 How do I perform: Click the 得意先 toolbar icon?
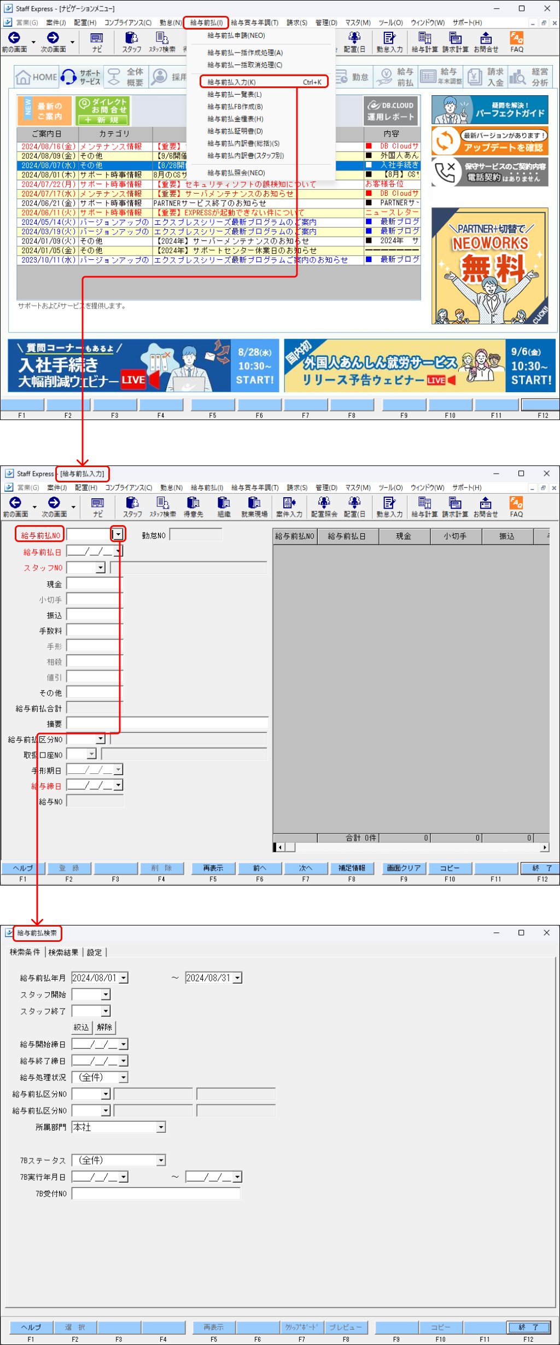(x=193, y=506)
